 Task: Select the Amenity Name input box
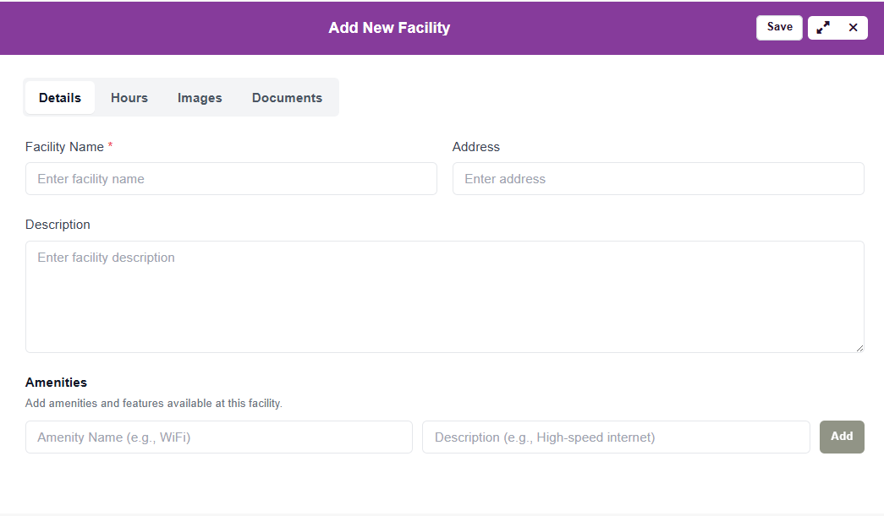pos(219,437)
